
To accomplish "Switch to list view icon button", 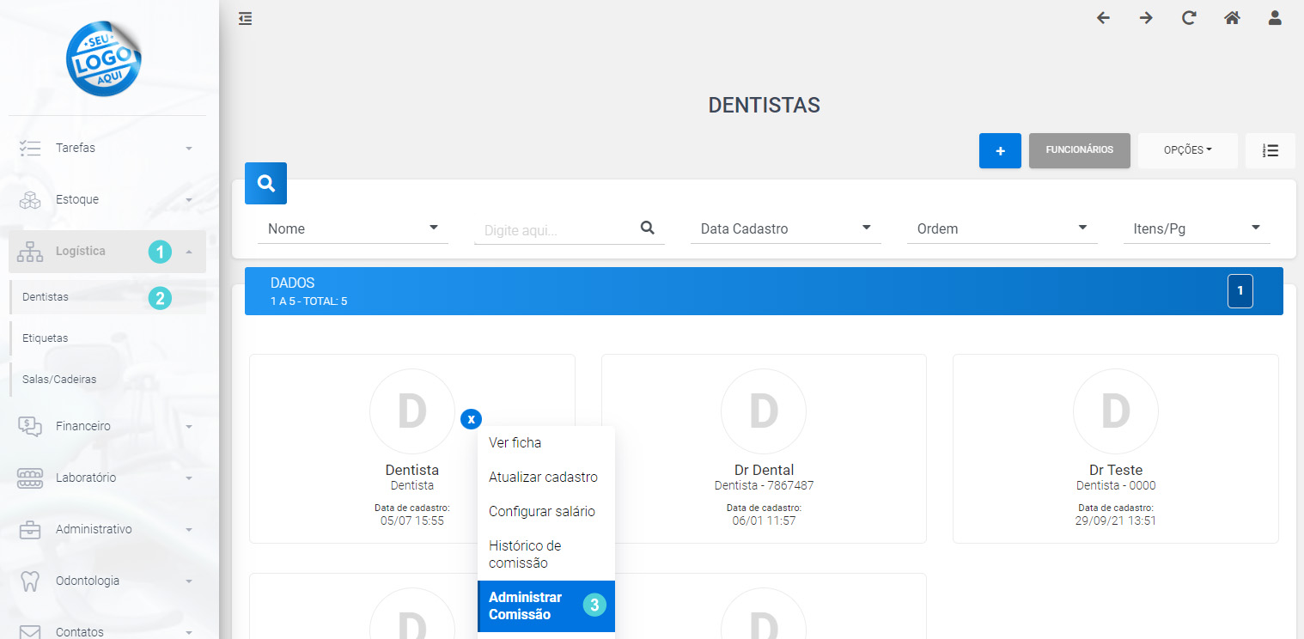I will [x=1270, y=150].
